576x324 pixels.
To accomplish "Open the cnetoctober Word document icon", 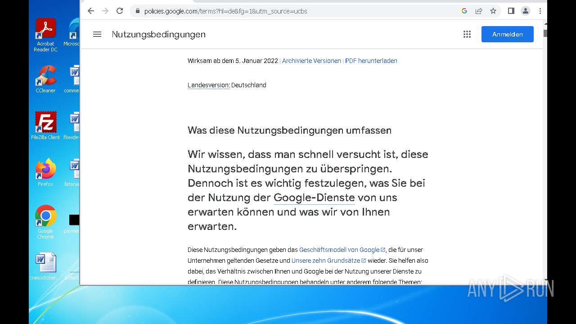I will (x=45, y=266).
